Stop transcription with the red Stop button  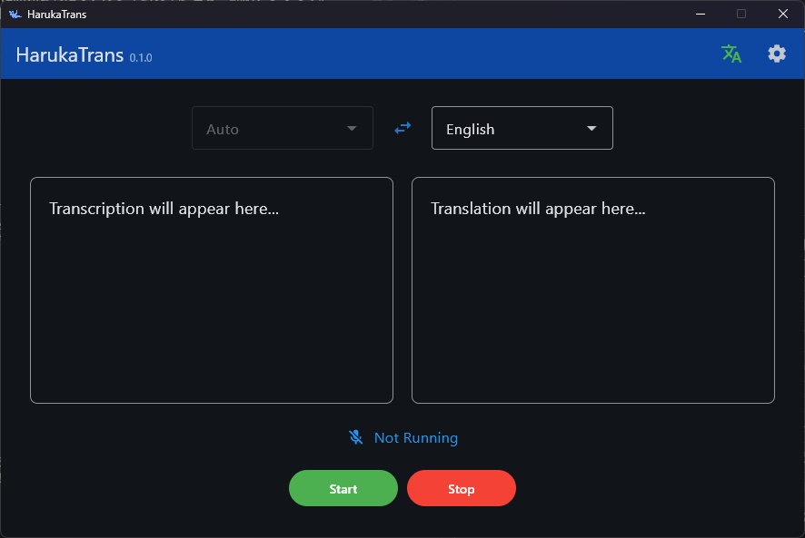[x=461, y=488]
